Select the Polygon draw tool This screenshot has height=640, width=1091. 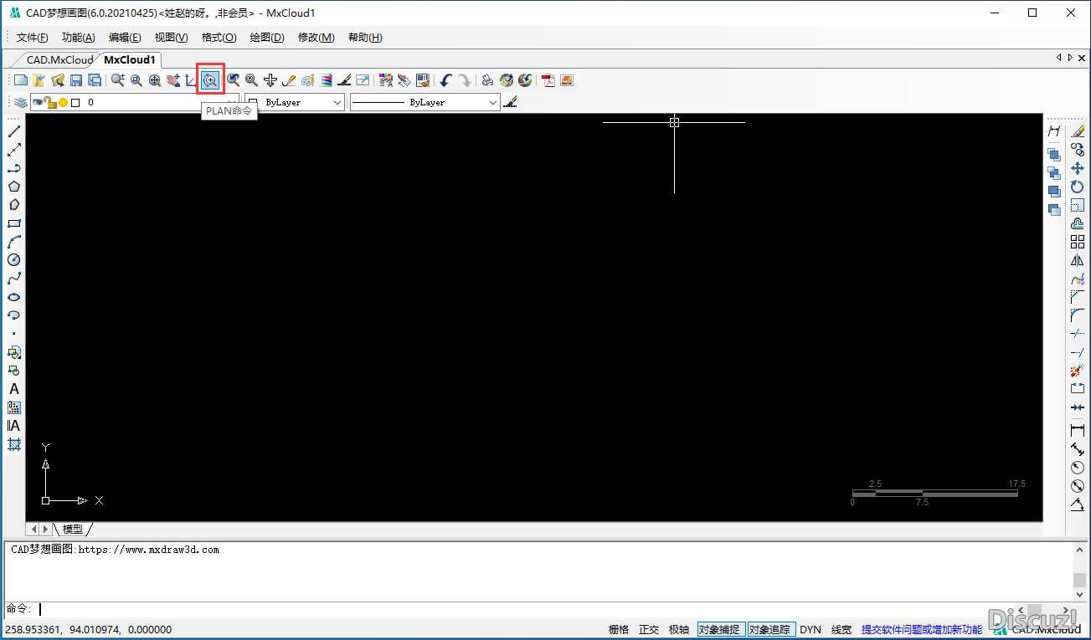(x=13, y=187)
